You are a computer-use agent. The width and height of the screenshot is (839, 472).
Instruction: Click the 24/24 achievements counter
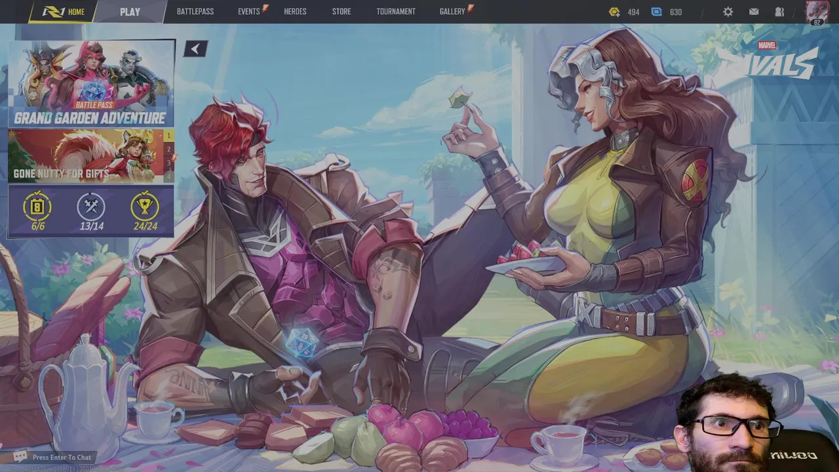tap(145, 226)
